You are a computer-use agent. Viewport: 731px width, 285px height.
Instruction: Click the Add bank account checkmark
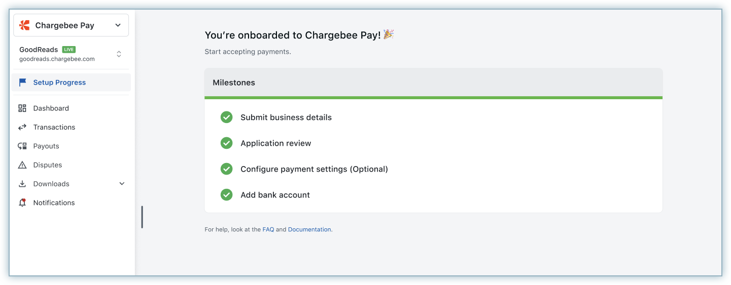pos(226,195)
